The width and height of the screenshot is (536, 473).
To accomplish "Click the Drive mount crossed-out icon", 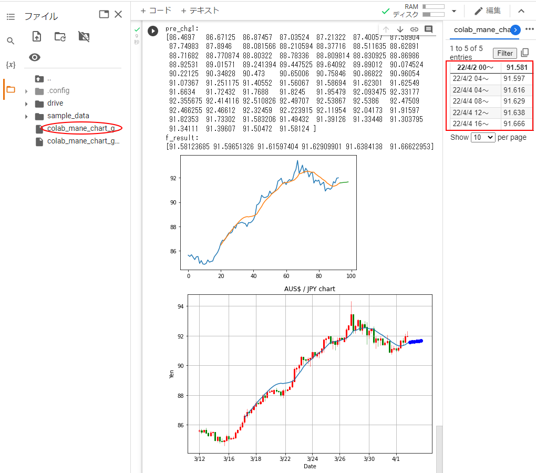I will [x=84, y=37].
